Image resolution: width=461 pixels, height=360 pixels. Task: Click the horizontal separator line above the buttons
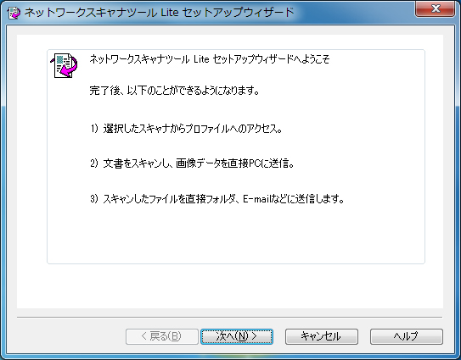tap(229, 317)
